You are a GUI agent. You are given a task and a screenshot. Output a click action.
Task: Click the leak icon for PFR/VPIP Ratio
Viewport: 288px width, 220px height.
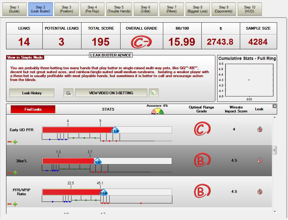260,192
